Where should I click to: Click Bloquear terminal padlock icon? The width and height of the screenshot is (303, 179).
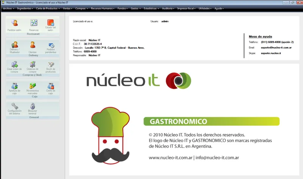33,106
